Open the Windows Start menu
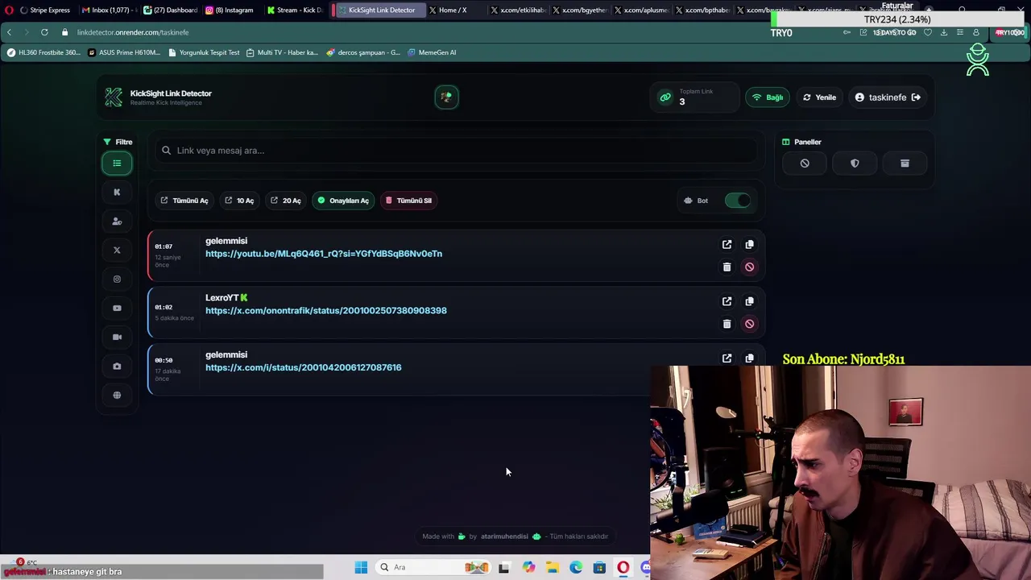Image resolution: width=1031 pixels, height=580 pixels. click(x=361, y=567)
